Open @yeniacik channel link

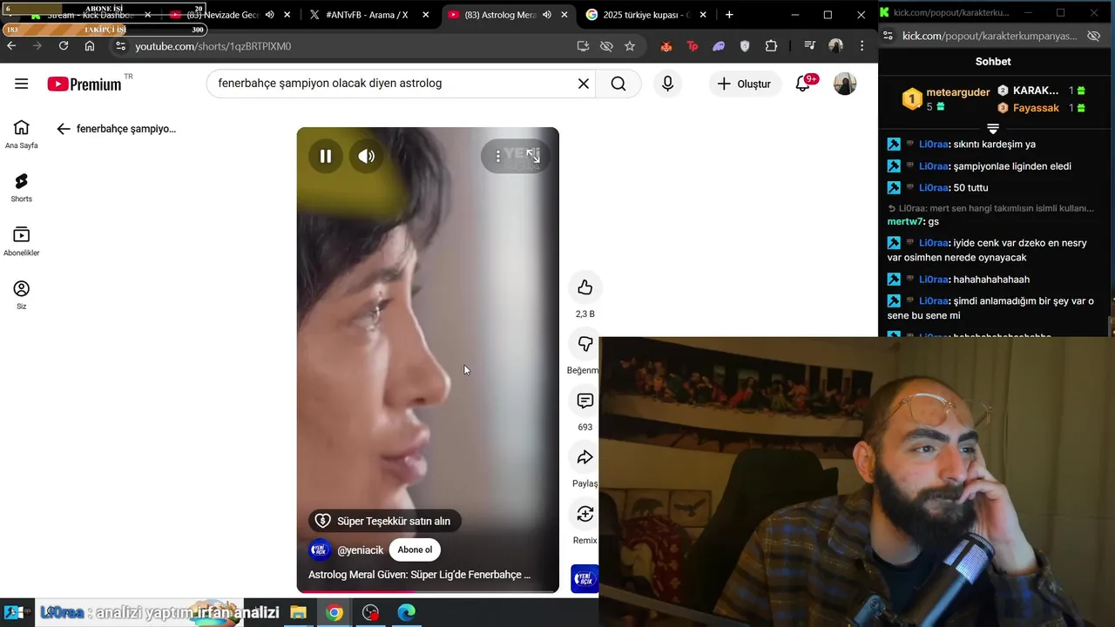[x=360, y=550]
